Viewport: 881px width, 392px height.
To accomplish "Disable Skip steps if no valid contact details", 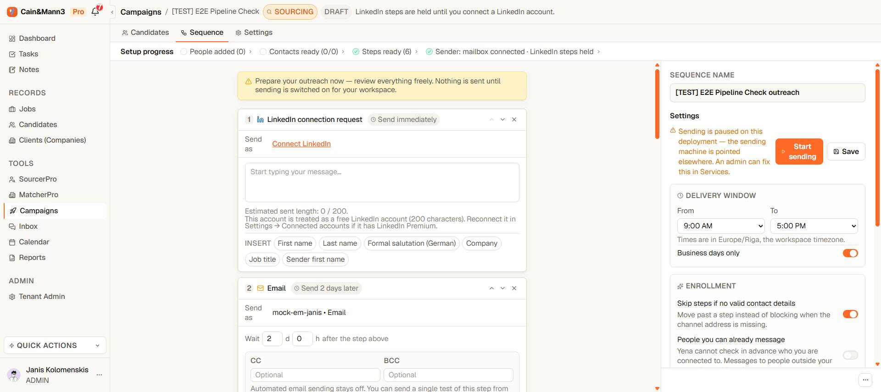I will point(850,314).
